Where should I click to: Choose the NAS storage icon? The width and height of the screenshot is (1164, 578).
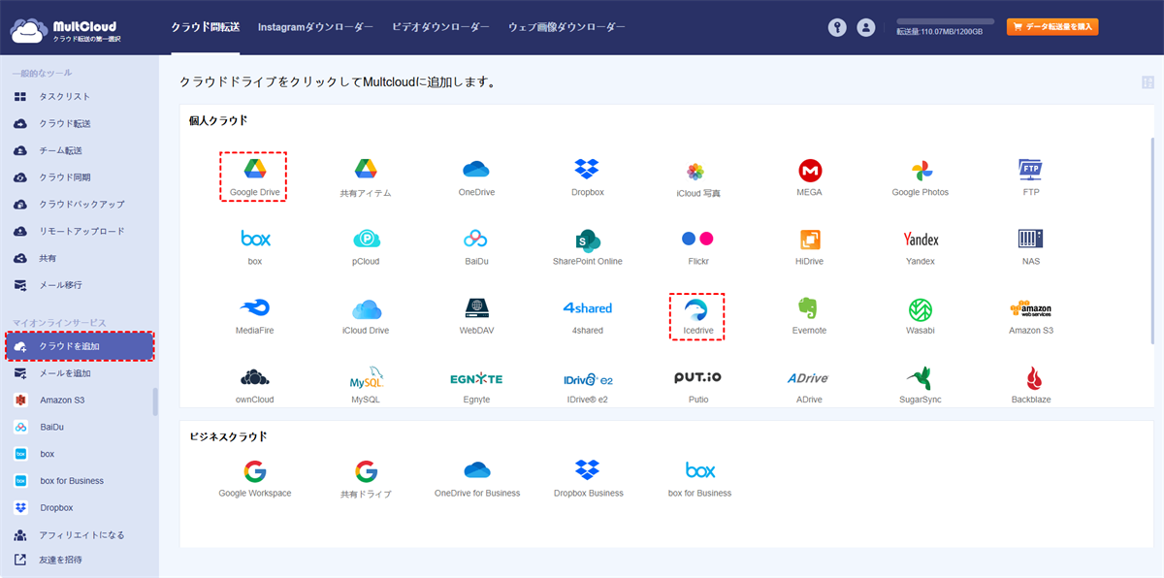coord(1031,247)
